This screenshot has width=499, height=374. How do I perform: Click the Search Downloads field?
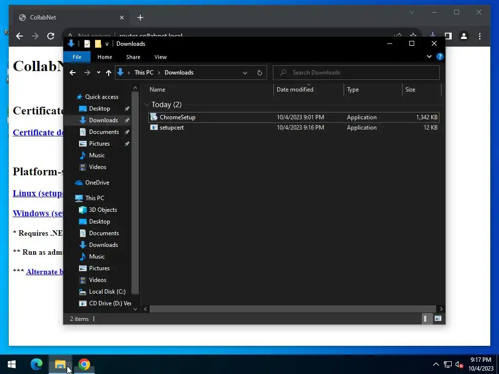[356, 73]
